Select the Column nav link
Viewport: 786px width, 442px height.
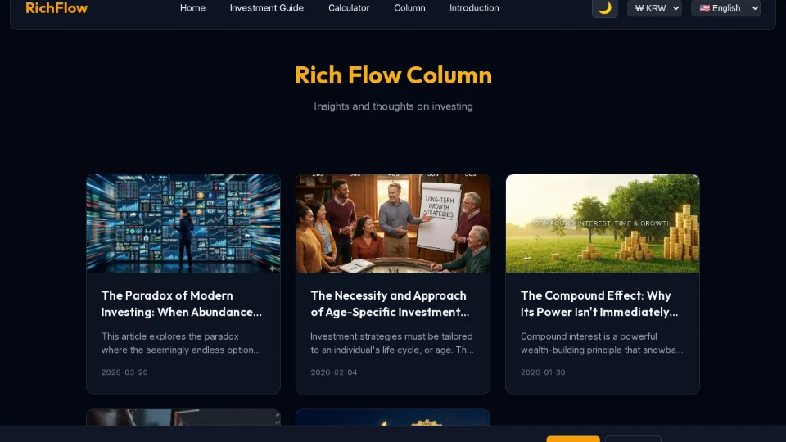(x=409, y=8)
